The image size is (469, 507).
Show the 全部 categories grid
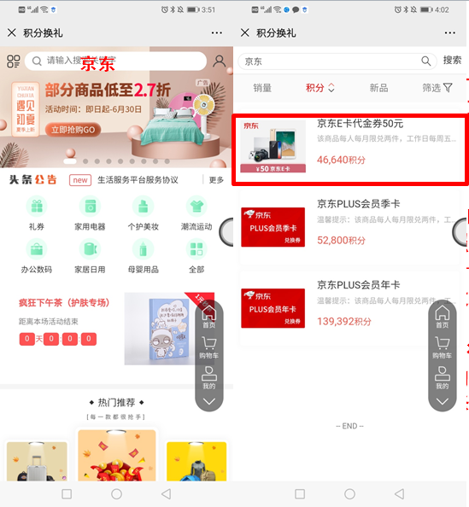[196, 249]
